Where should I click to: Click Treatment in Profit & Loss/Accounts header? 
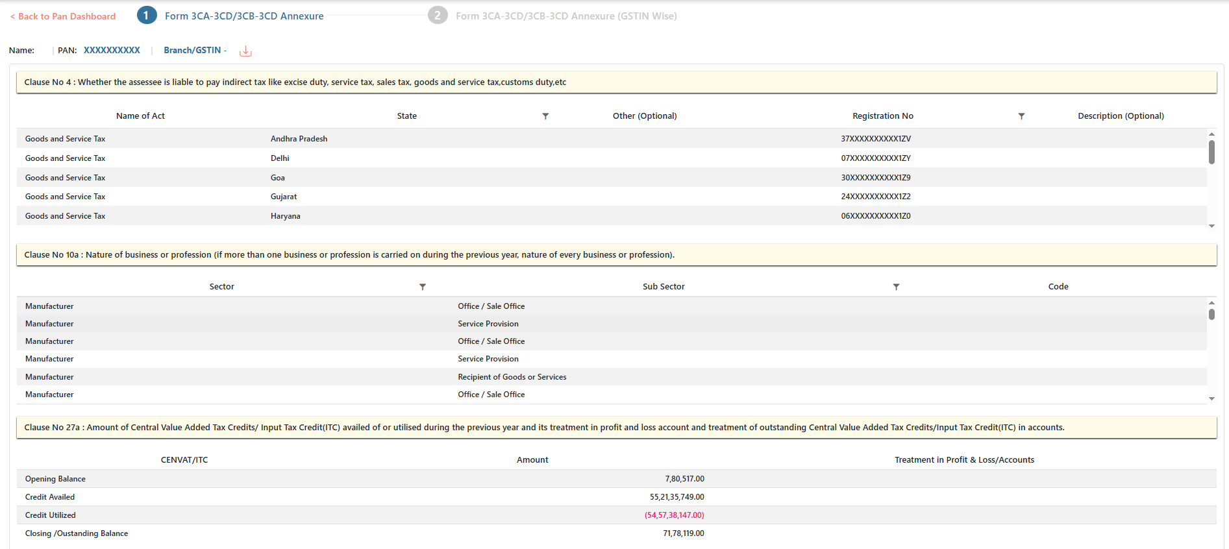[964, 460]
